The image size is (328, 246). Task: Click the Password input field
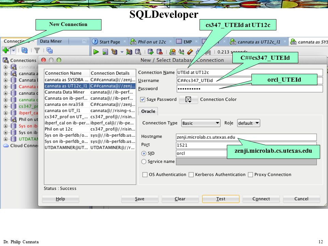(250, 89)
